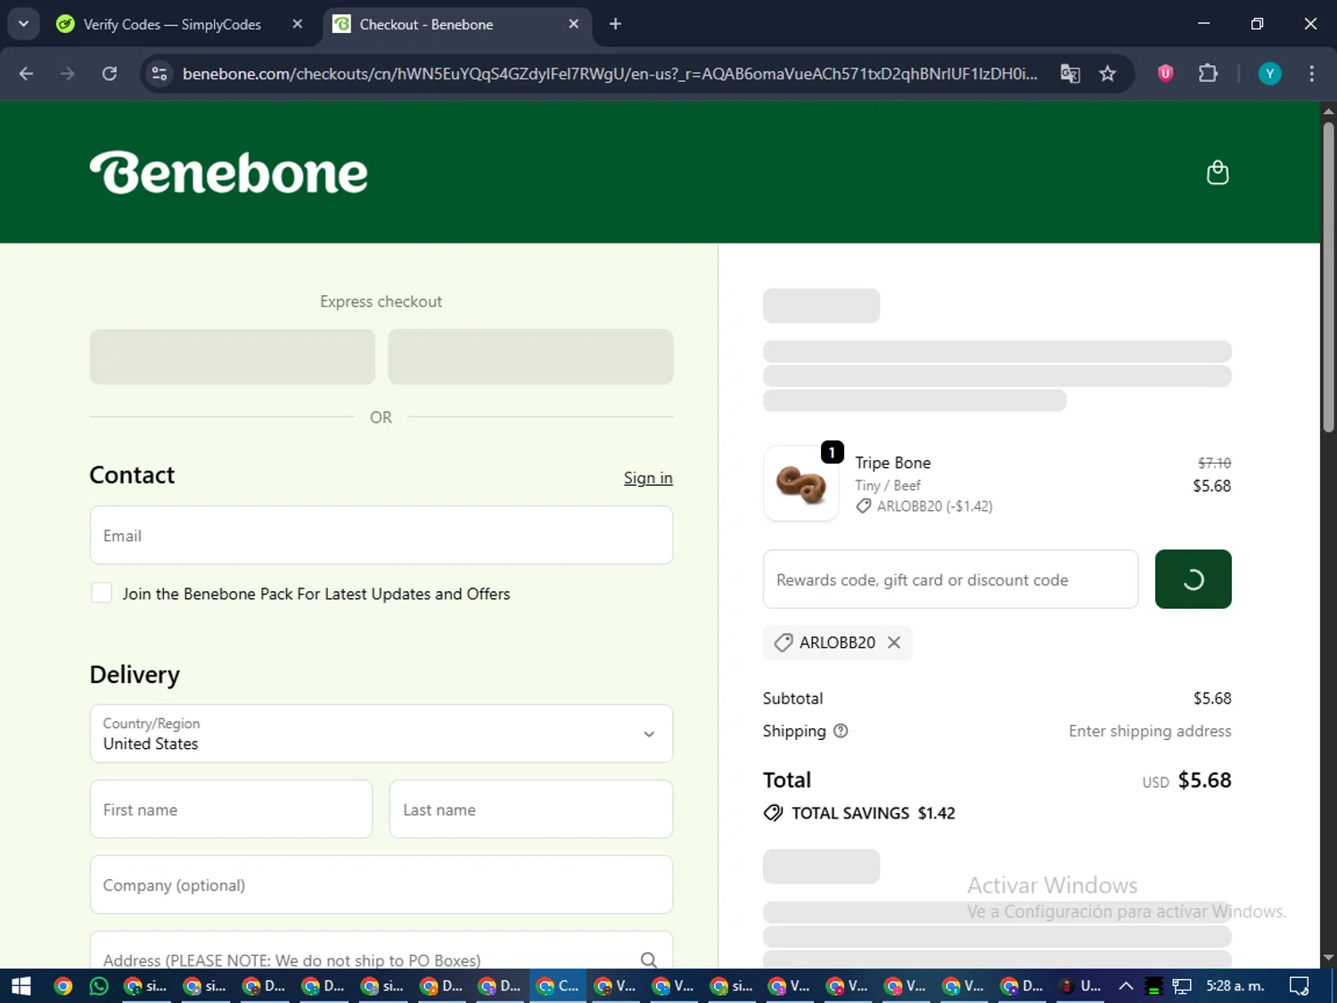The image size is (1337, 1003).
Task: Close the Checkout - Benebone tab
Action: coord(574,24)
